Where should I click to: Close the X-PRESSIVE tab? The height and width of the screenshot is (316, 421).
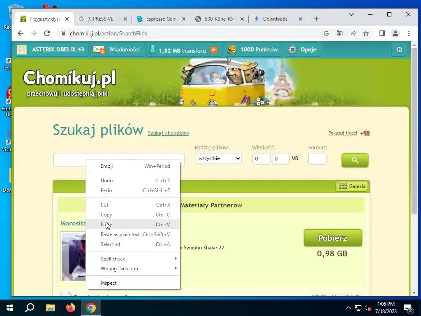tap(125, 19)
